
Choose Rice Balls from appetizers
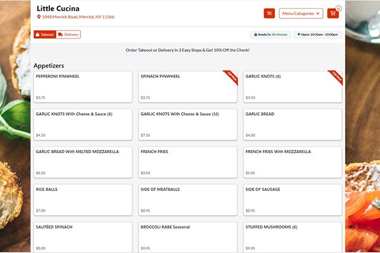83,200
